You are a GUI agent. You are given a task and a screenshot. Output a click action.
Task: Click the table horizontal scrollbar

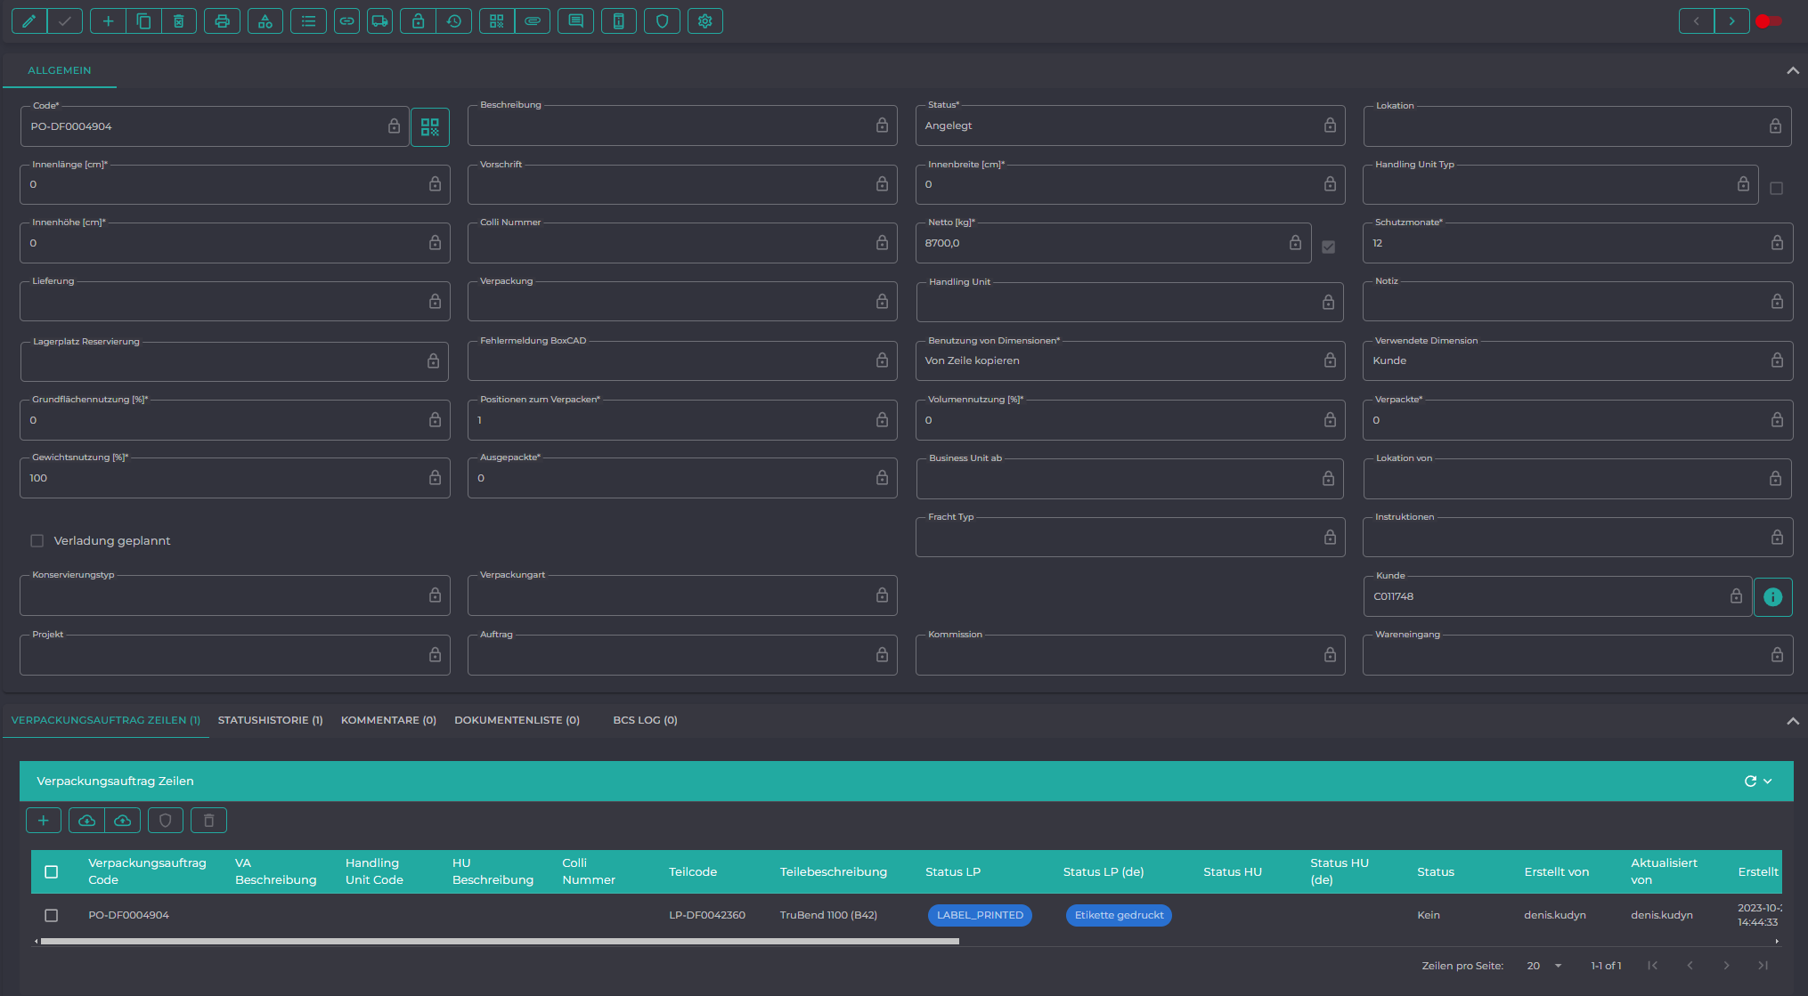pyautogui.click(x=500, y=942)
